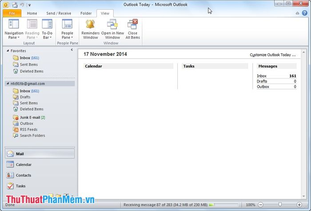Click Send/Receive All Folders quick access icon
The image size is (311, 211).
[x=15, y=5]
